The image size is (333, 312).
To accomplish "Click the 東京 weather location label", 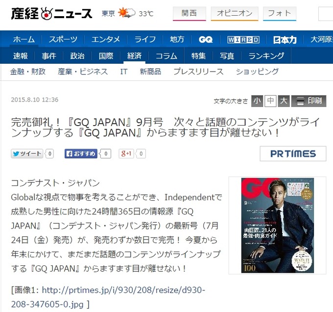I will (x=108, y=13).
